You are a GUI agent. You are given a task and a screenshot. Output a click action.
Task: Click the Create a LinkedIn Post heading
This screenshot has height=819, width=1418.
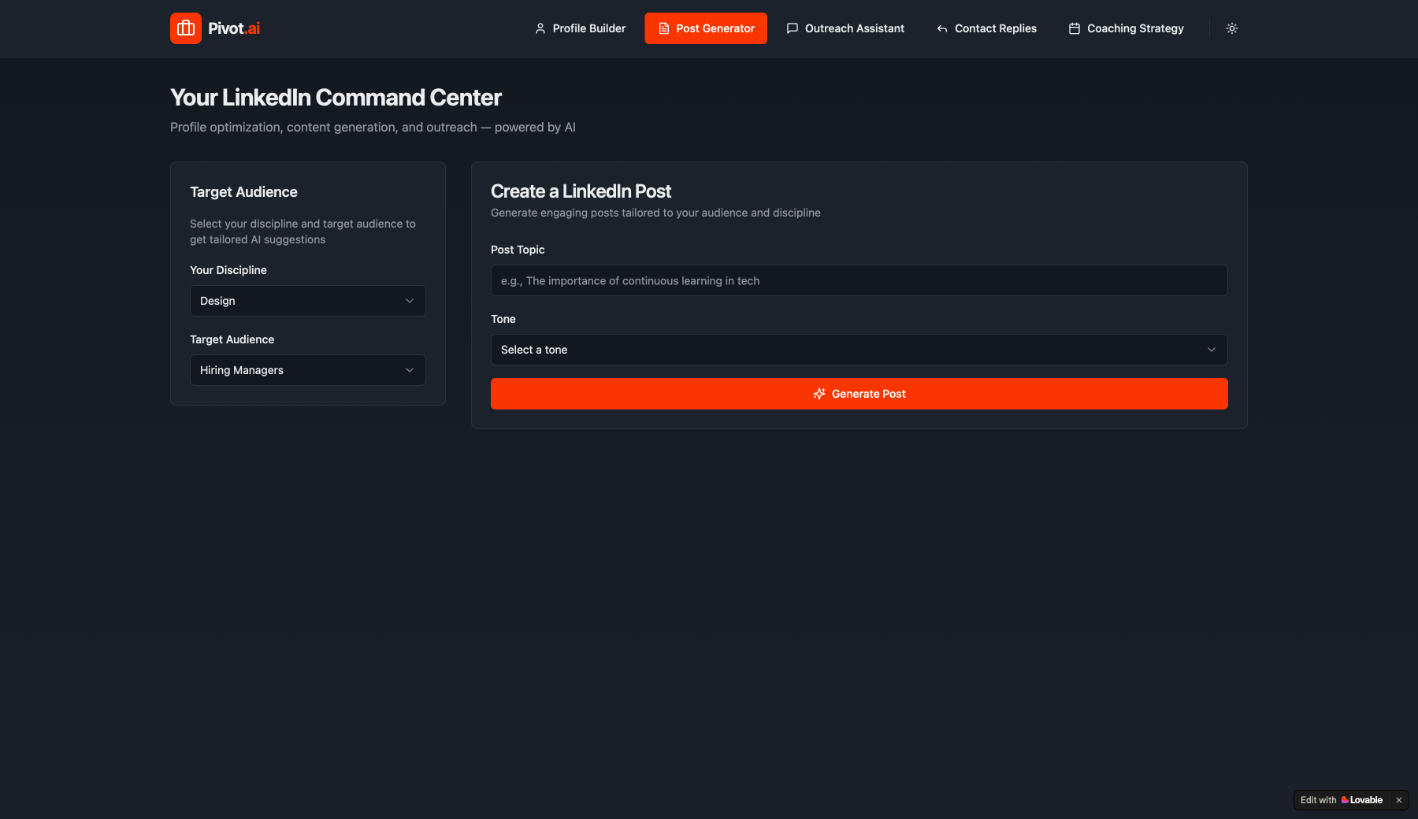click(581, 191)
